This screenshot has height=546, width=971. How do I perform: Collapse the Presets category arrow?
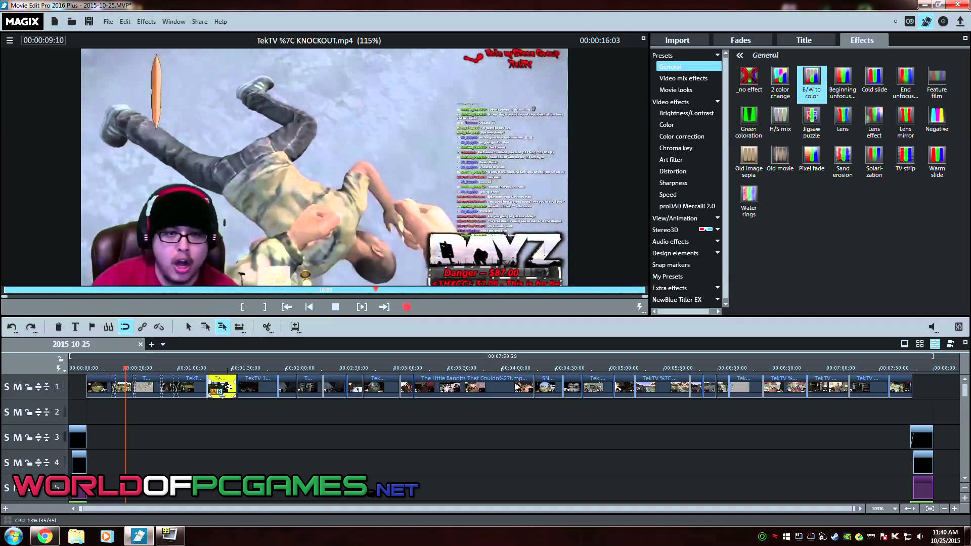[x=717, y=55]
